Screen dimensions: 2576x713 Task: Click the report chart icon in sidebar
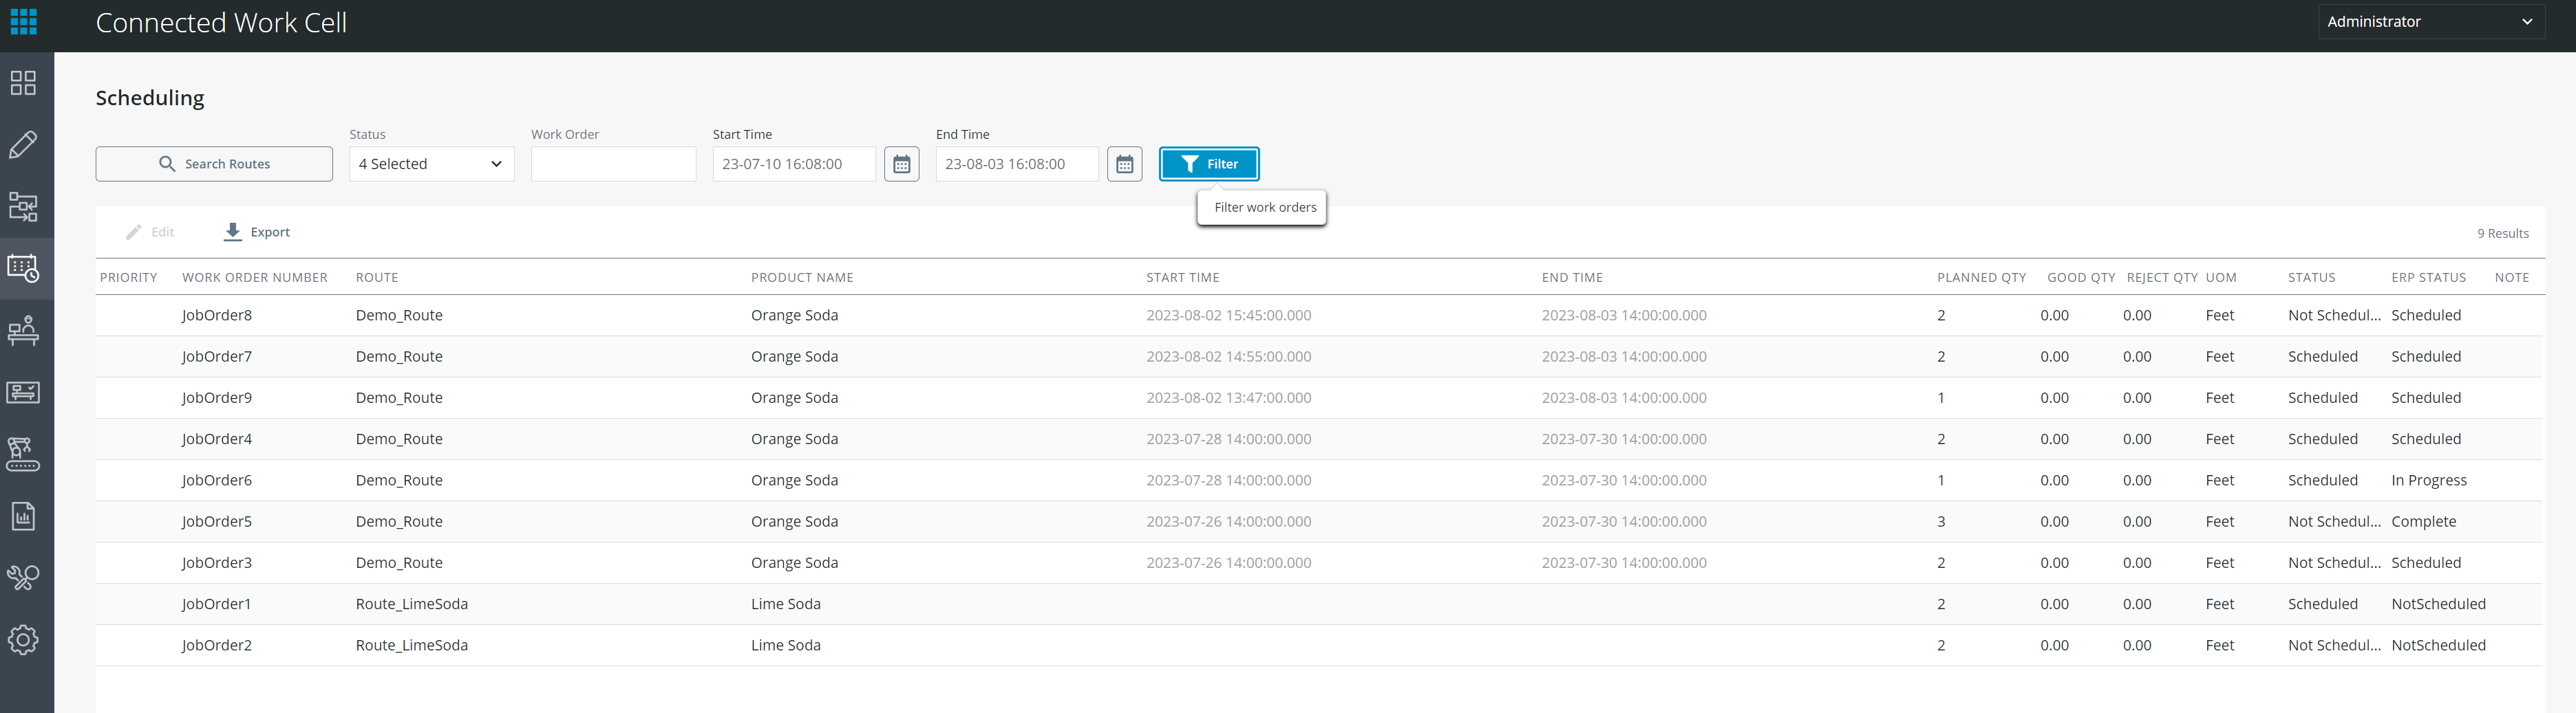coord(23,516)
